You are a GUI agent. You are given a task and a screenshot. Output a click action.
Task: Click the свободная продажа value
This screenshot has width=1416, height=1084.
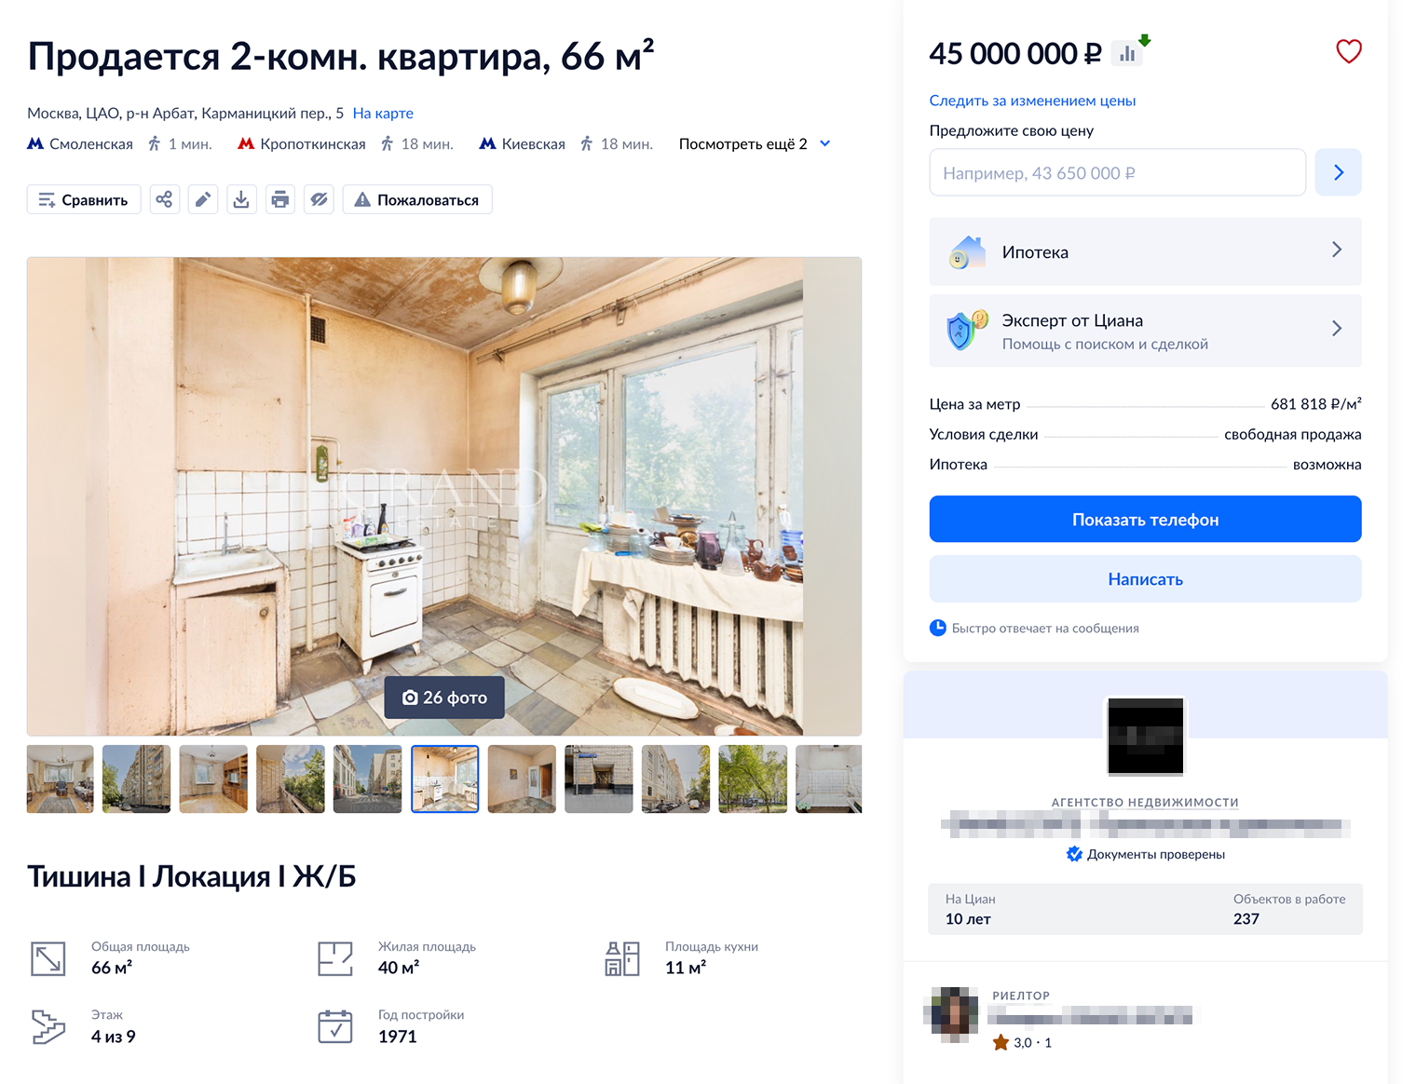[x=1293, y=434]
